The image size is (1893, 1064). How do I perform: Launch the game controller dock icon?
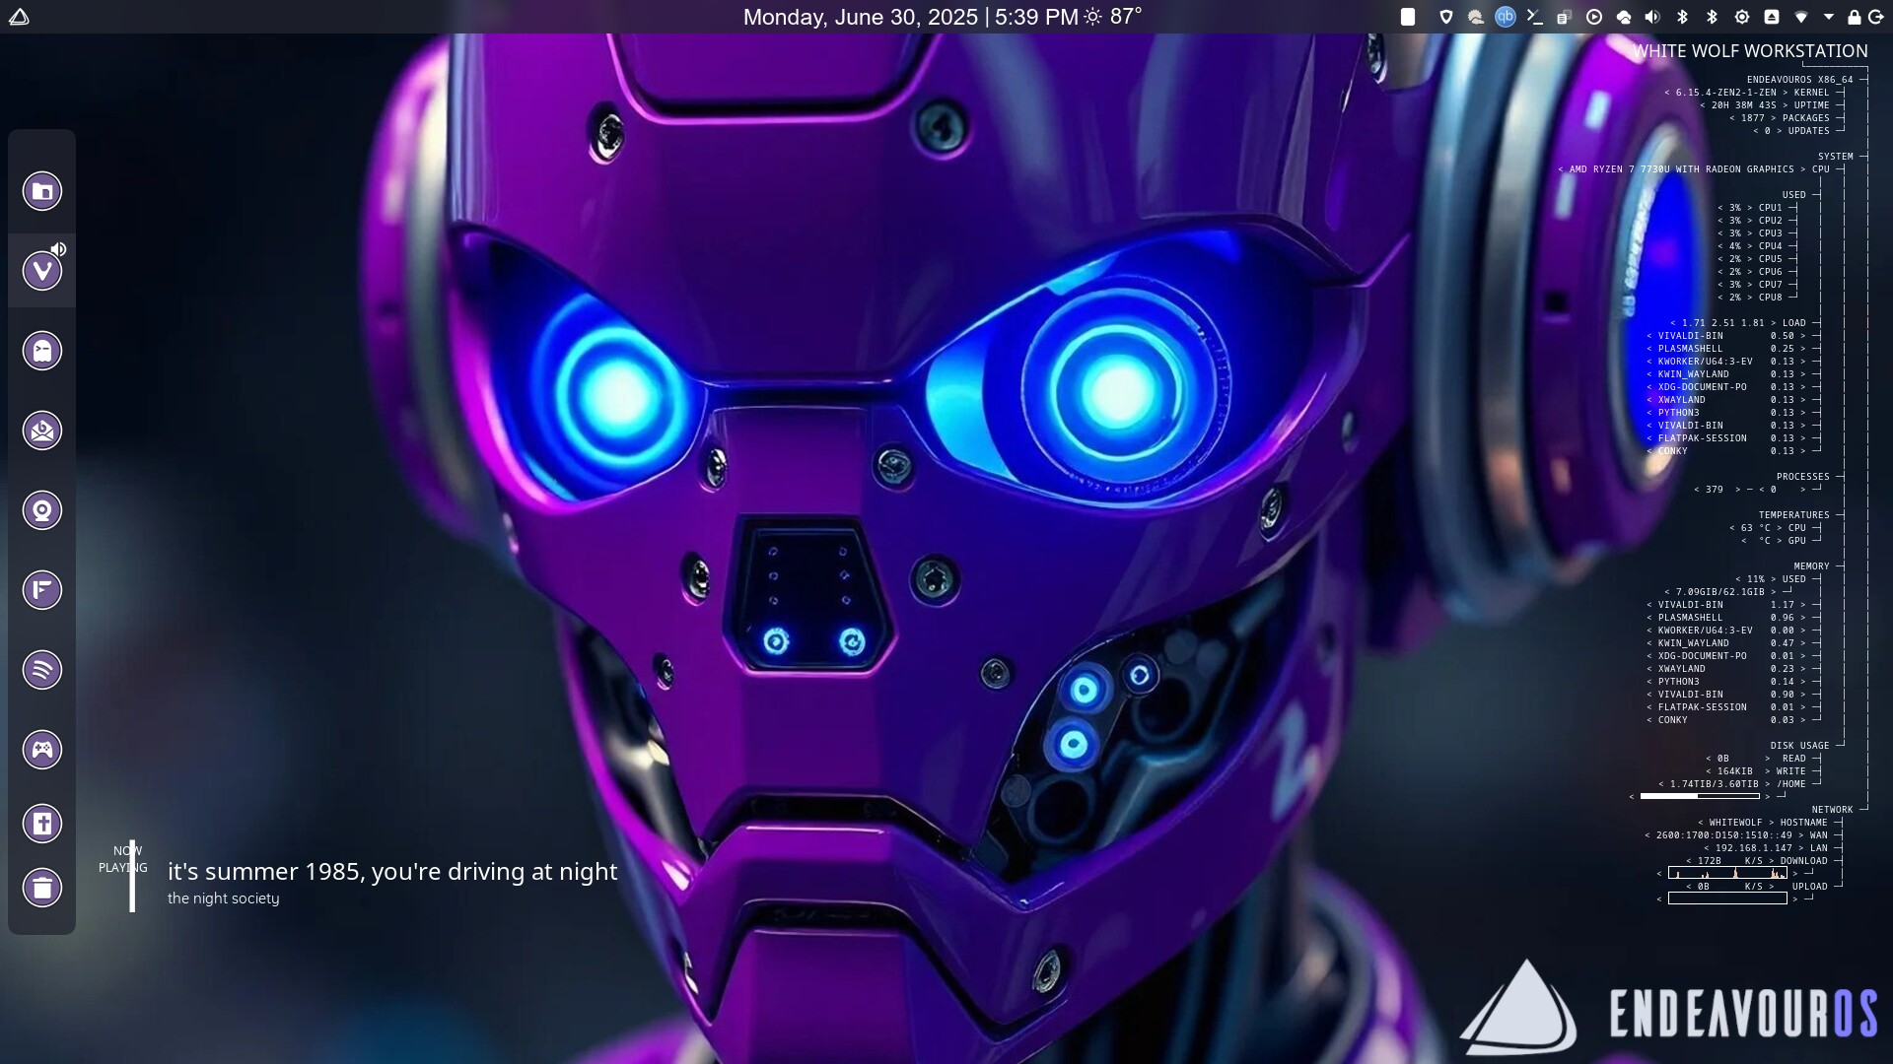(42, 750)
